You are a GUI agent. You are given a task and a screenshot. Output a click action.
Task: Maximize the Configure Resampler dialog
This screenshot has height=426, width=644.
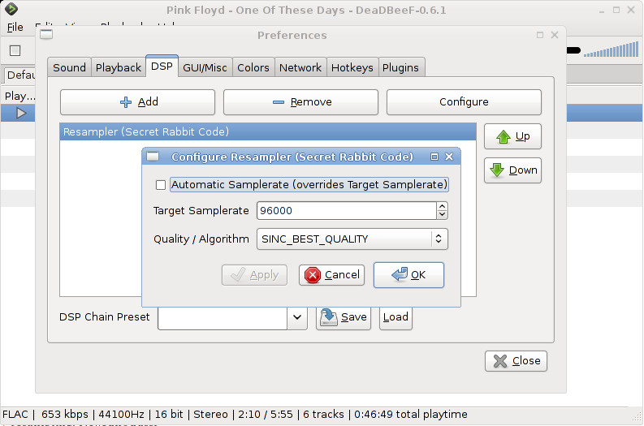[x=434, y=157]
